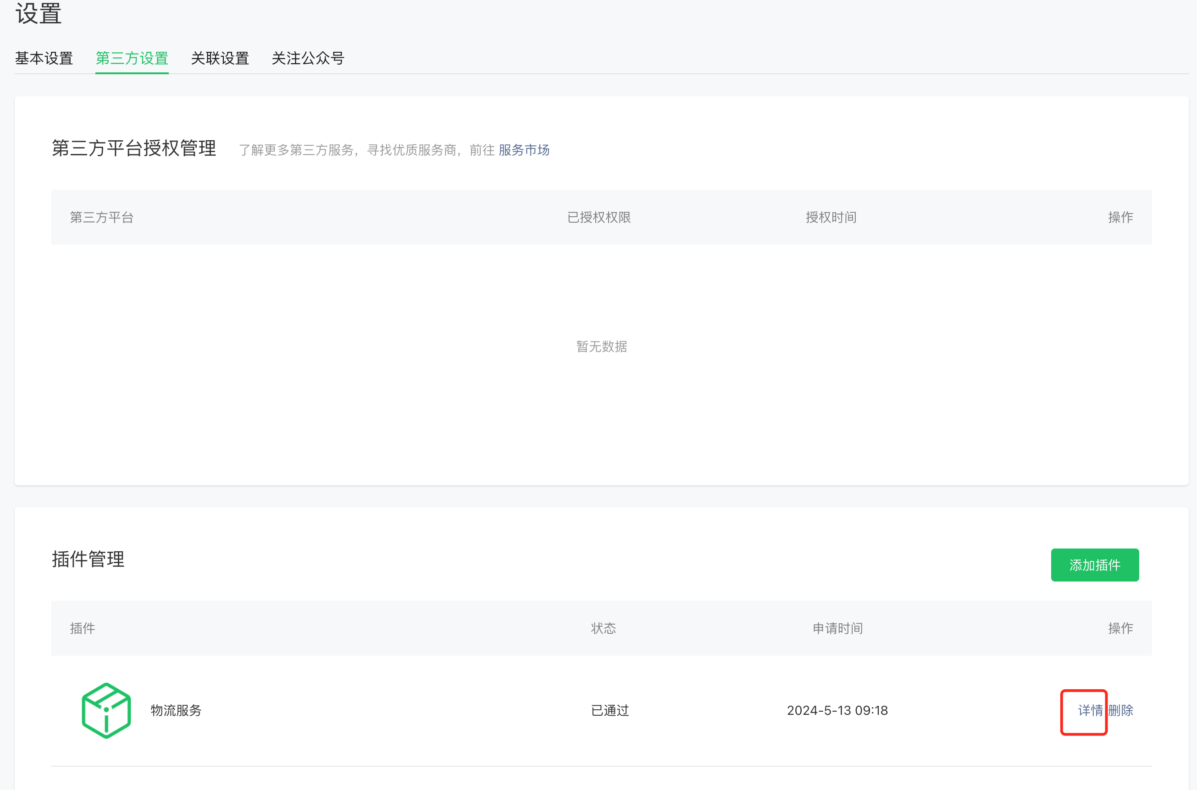Click the 授权时间 column header
This screenshot has height=790, width=1197.
[831, 218]
